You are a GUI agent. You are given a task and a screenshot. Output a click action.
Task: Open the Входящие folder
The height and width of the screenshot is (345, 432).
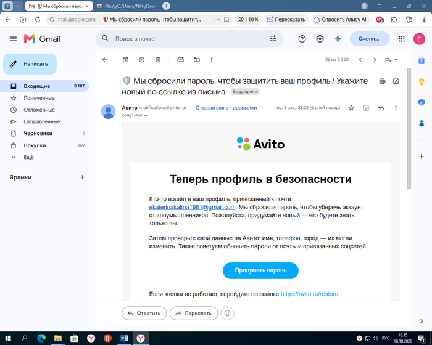point(44,86)
